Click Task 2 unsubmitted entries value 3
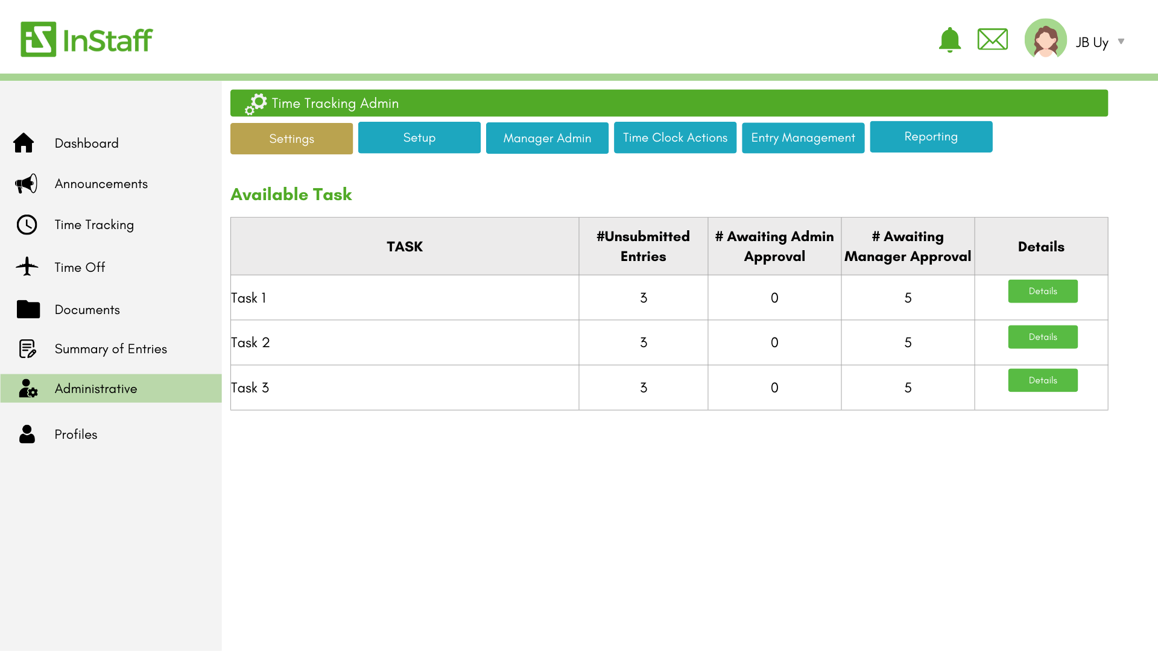This screenshot has height=651, width=1158. pos(643,342)
